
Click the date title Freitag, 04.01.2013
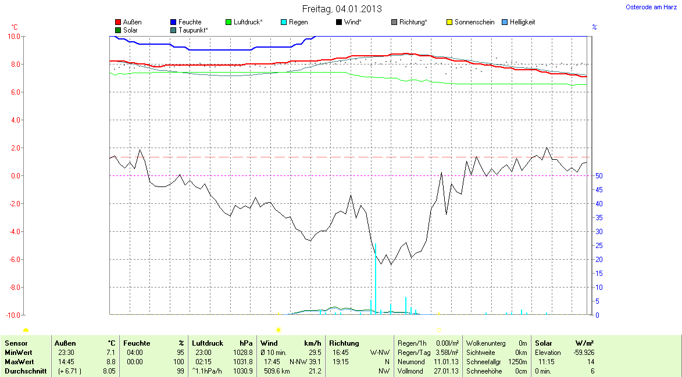(342, 9)
